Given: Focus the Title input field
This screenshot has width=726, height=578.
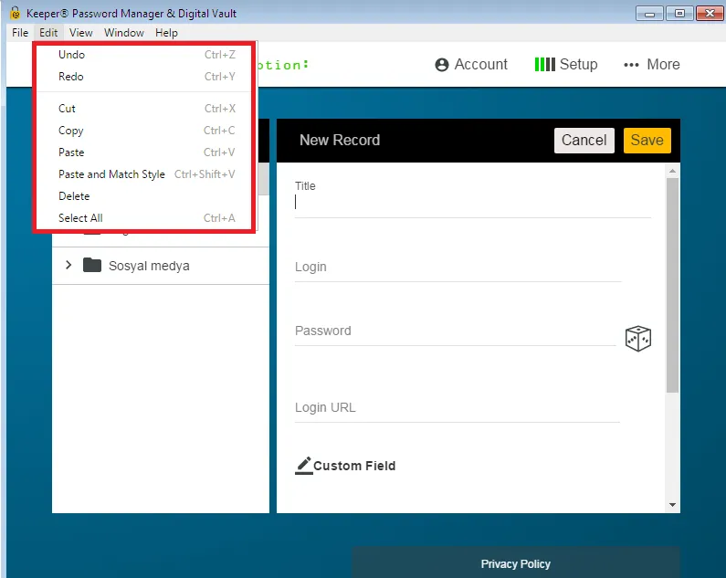Looking at the screenshot, I should pos(473,202).
